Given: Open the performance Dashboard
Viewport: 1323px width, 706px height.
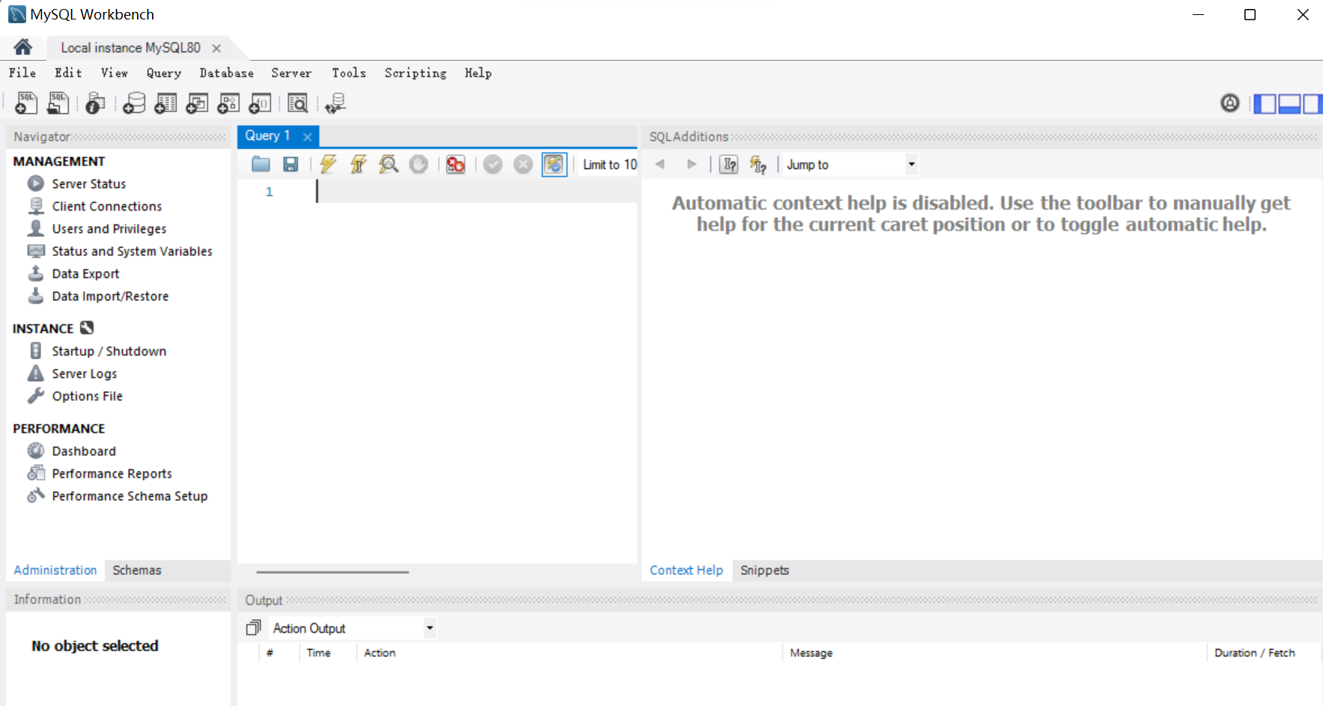Looking at the screenshot, I should click(83, 451).
